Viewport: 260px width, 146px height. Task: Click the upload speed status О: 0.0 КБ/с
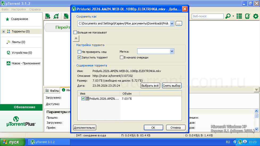pyautogui.click(x=199, y=135)
